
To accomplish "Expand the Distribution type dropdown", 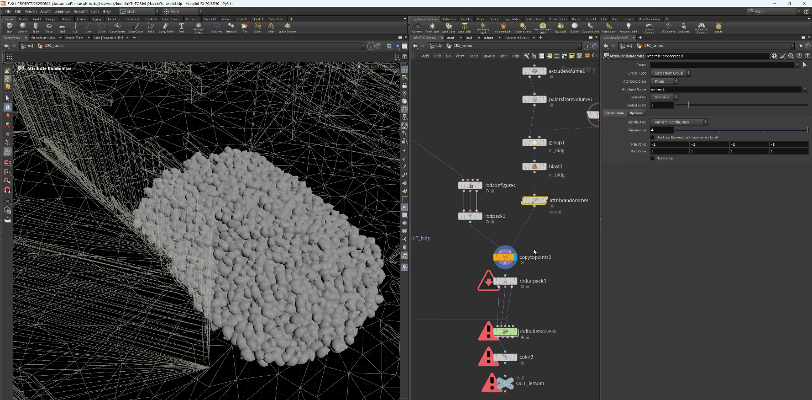I will click(679, 122).
